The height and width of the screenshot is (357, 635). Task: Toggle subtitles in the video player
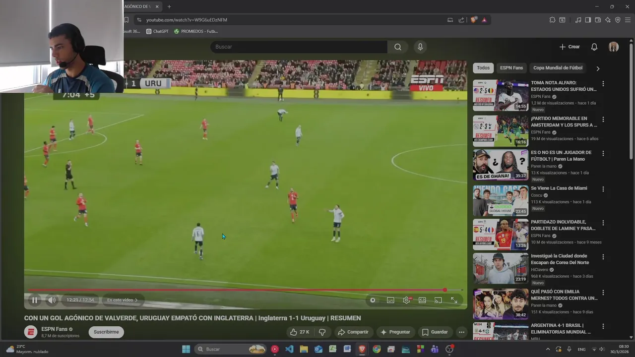[390, 300]
